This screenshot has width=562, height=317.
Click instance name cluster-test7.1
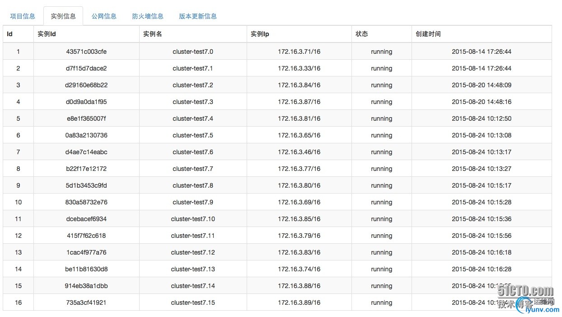click(x=193, y=68)
